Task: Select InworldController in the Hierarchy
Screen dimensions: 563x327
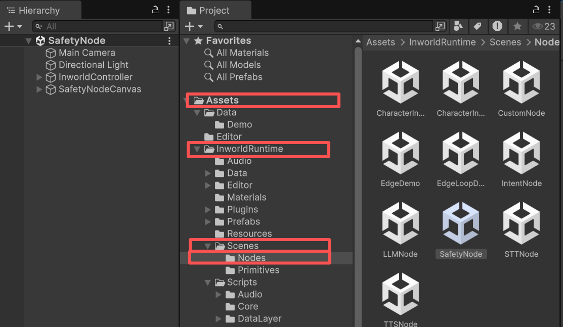Action: [x=96, y=77]
